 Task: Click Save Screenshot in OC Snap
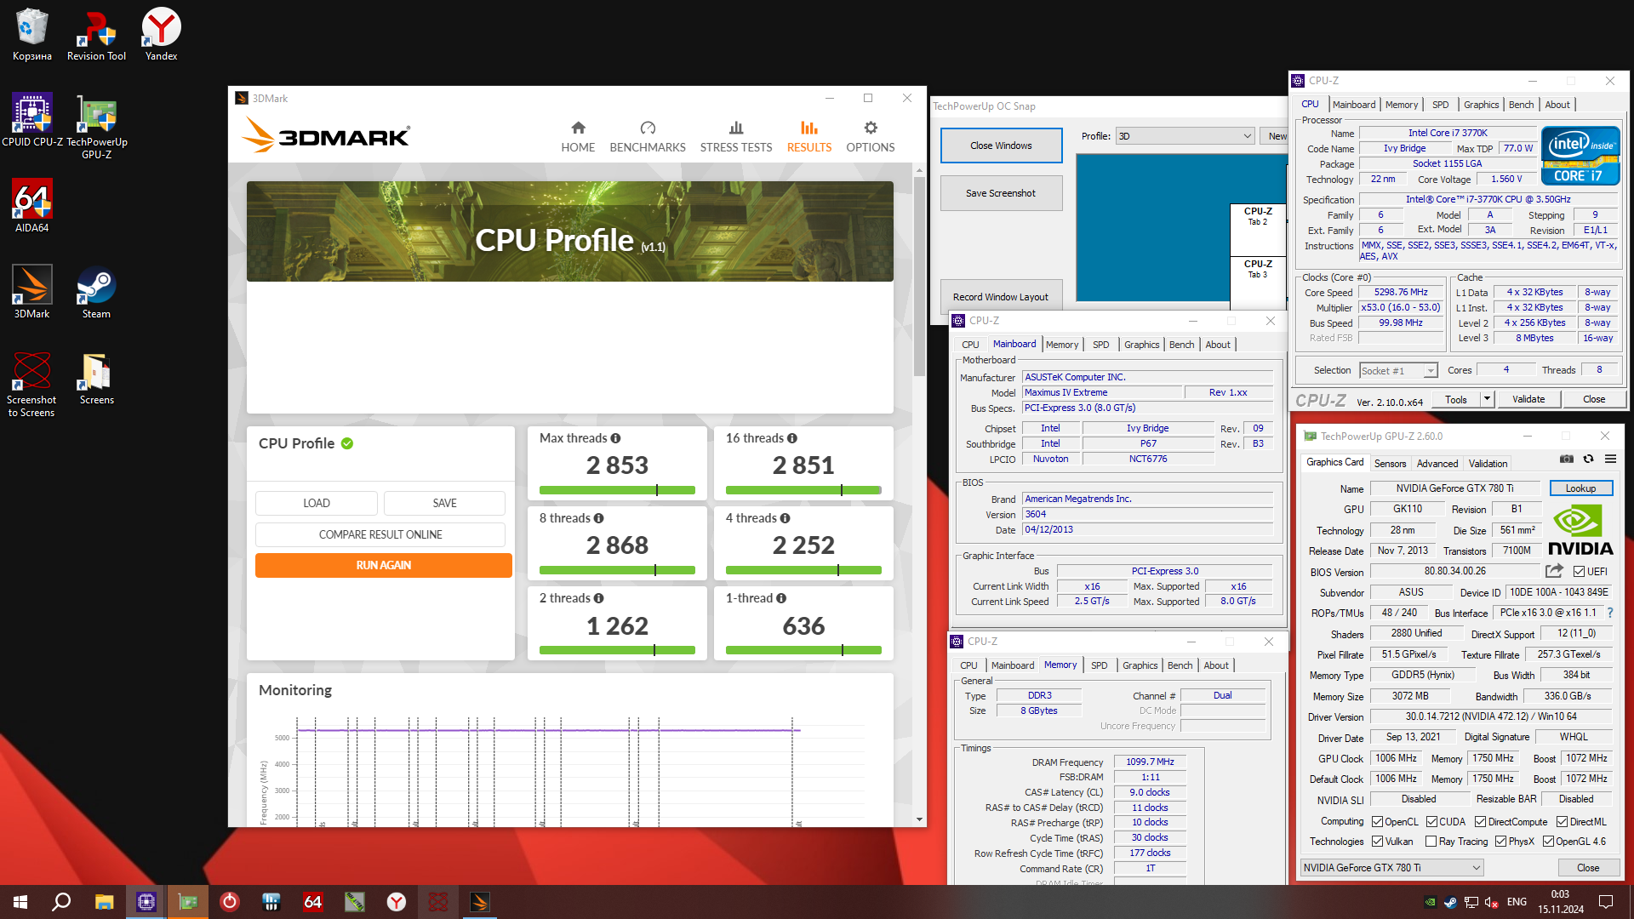(1001, 193)
